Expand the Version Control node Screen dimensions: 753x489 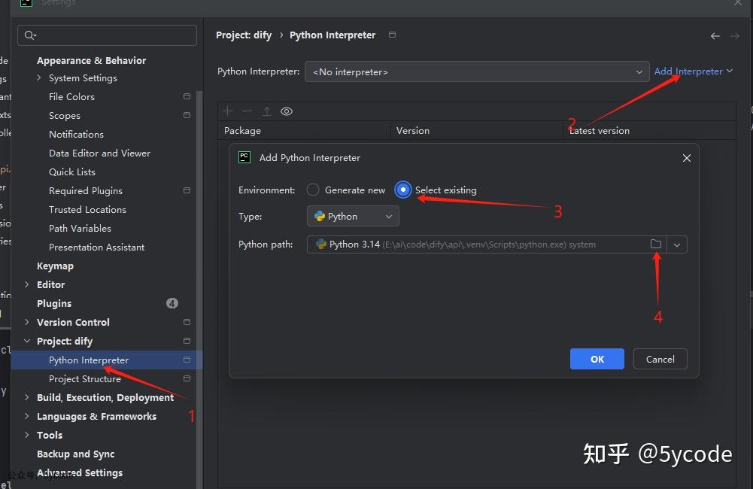point(27,322)
